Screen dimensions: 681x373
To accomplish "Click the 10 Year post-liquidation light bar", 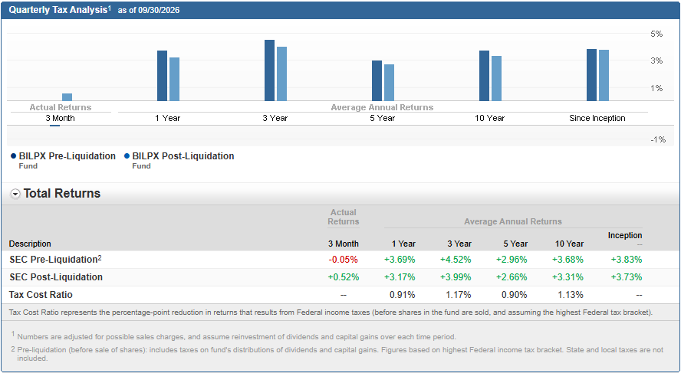I will click(496, 78).
